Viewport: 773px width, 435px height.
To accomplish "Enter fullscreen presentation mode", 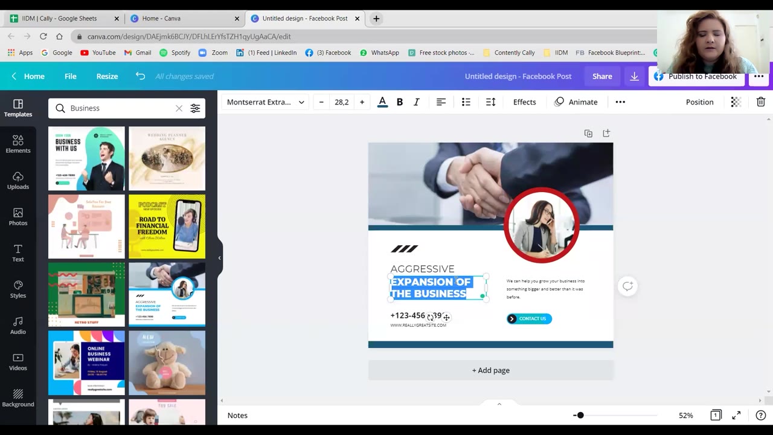I will click(x=736, y=415).
